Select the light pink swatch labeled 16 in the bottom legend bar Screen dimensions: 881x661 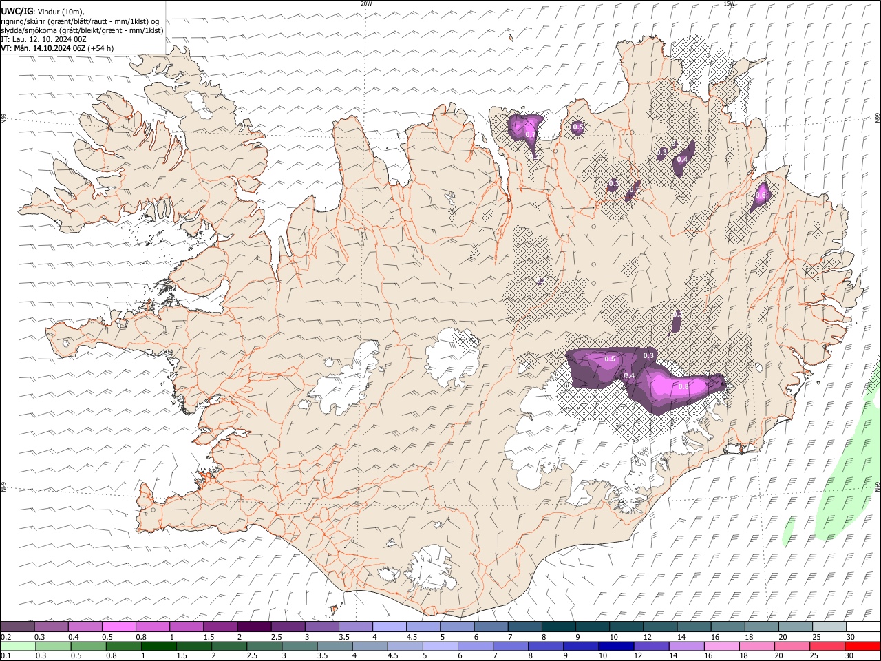coord(721,647)
